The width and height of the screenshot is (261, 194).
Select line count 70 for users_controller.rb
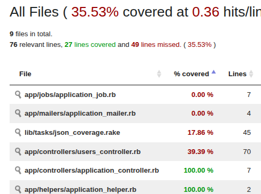tap(247, 152)
